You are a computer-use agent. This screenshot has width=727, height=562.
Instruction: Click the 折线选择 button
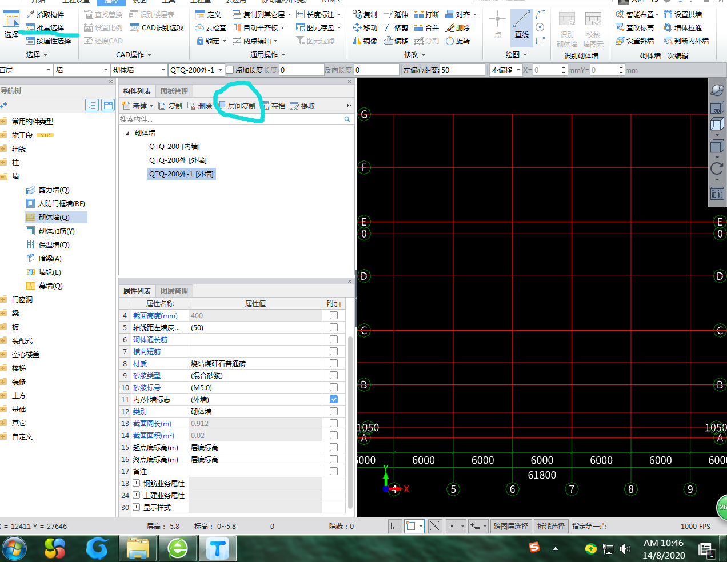551,526
